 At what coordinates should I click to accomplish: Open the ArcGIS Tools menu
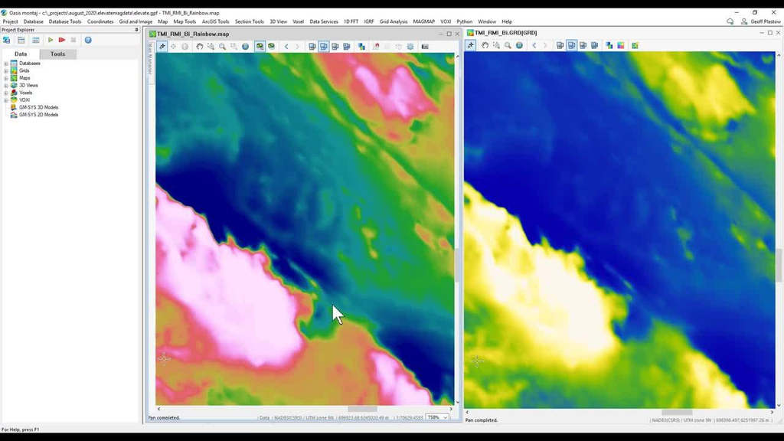click(215, 21)
